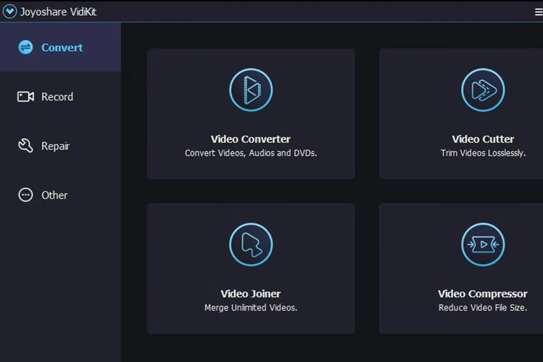Click the Video Converter circular icon

pyautogui.click(x=251, y=90)
